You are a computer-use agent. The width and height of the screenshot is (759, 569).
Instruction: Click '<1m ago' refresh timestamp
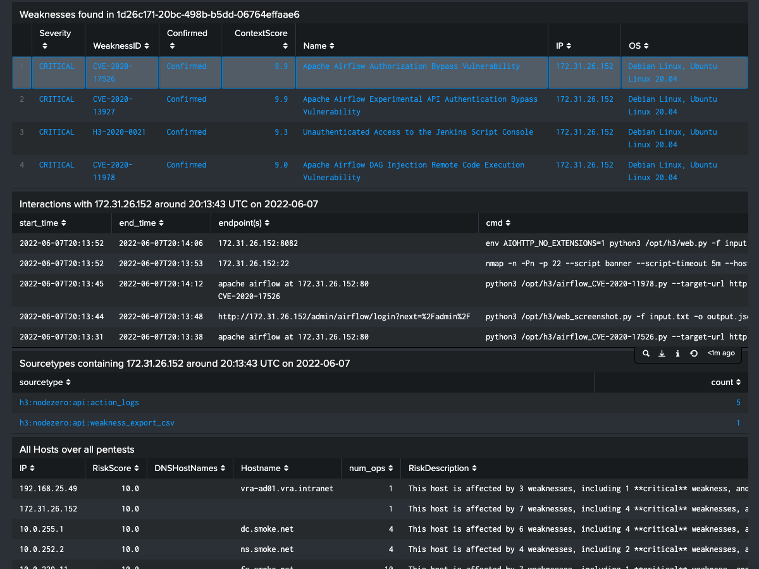(721, 353)
